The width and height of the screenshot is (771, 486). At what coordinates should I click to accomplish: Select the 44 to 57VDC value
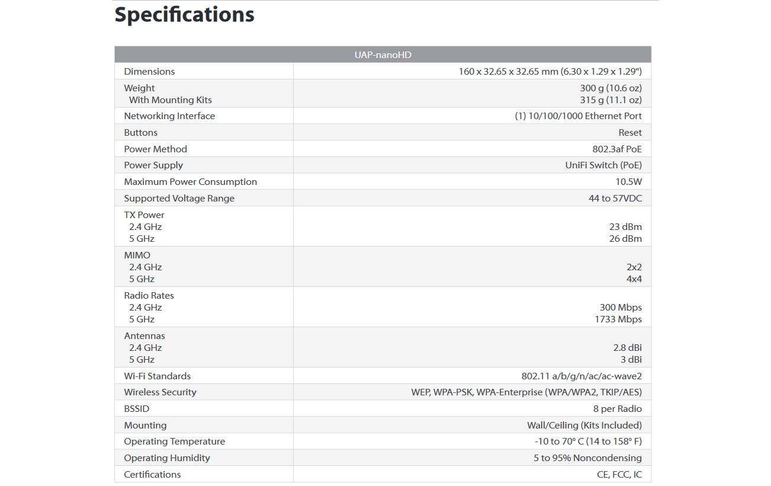click(x=615, y=199)
